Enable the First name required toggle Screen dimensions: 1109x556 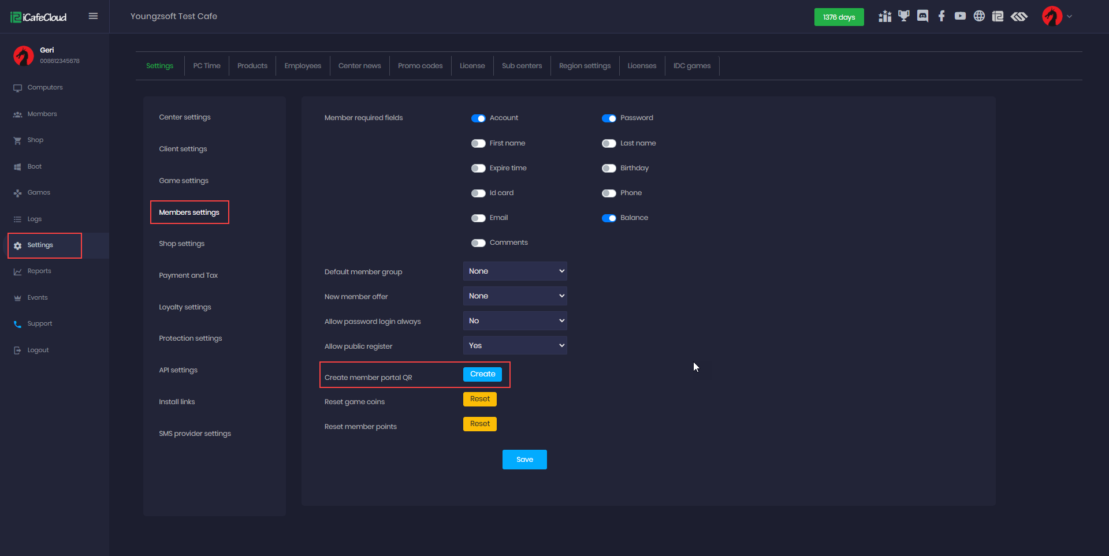click(478, 143)
